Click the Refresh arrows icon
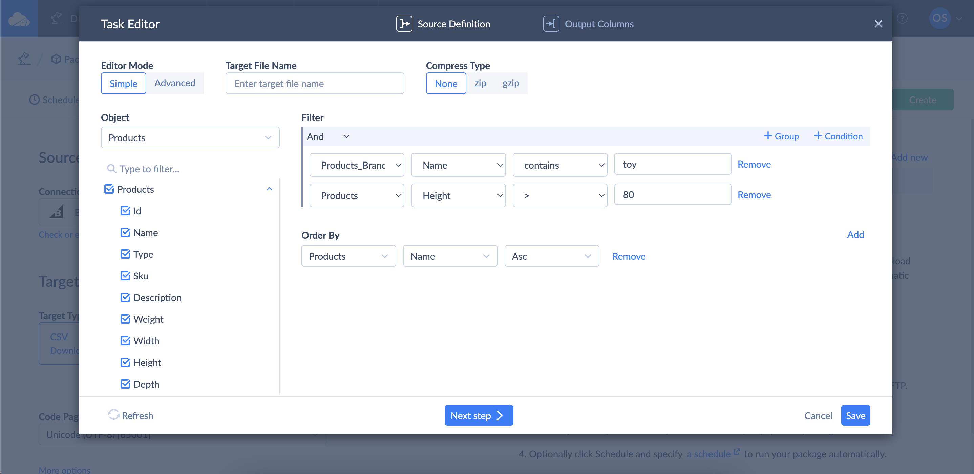 [x=113, y=415]
